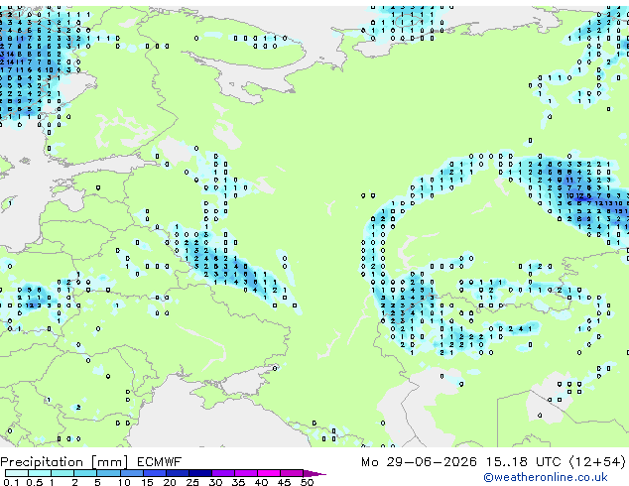
Task: Click the legend swatch for 0.1 mm
Action: coord(17,473)
